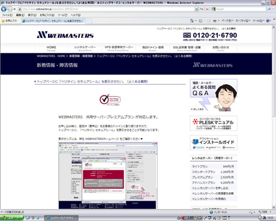Open the お気に入り menu in the menu bar
Screen dimensions: 276x221
tap(47, 15)
